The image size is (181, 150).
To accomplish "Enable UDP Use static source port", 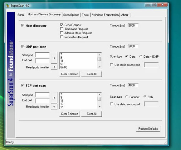I will pos(111,65).
